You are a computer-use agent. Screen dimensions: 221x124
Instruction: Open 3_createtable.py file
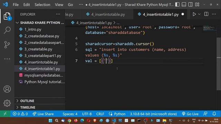(x=40, y=49)
